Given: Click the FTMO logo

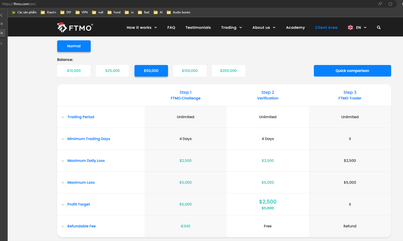Looking at the screenshot, I should click(x=75, y=27).
